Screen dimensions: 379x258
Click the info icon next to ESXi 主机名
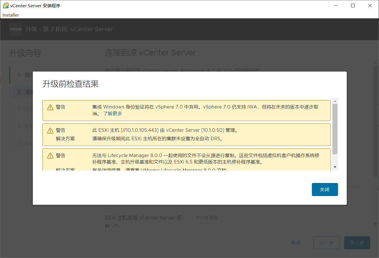(x=116, y=226)
